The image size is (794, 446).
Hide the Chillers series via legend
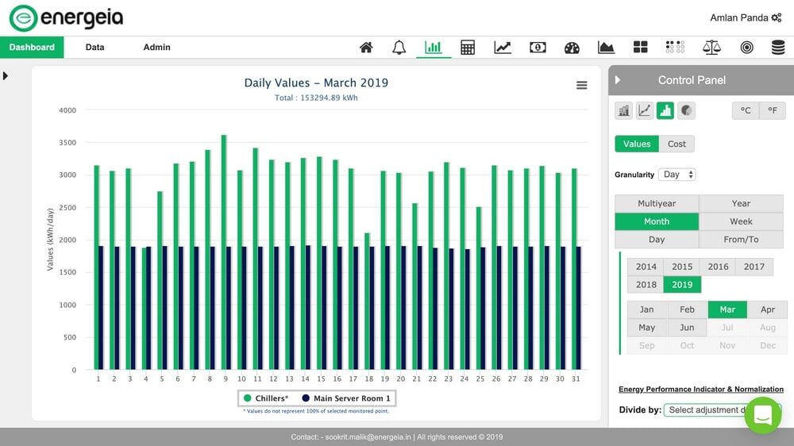[266, 398]
